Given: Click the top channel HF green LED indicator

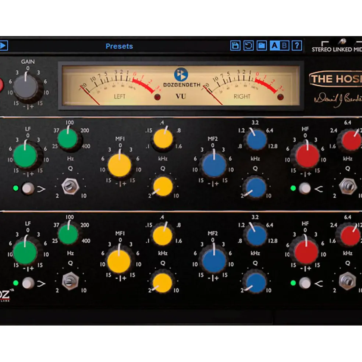Looking at the screenshot, I should (x=293, y=189).
